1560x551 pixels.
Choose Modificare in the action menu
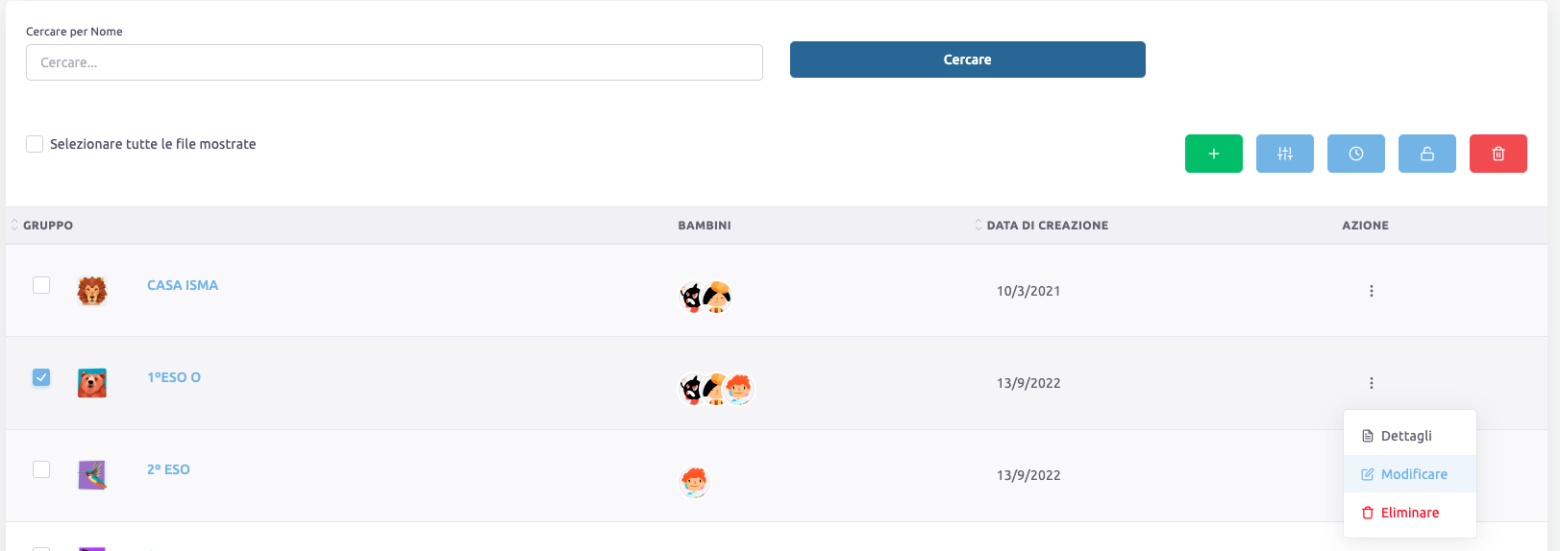(x=1413, y=474)
